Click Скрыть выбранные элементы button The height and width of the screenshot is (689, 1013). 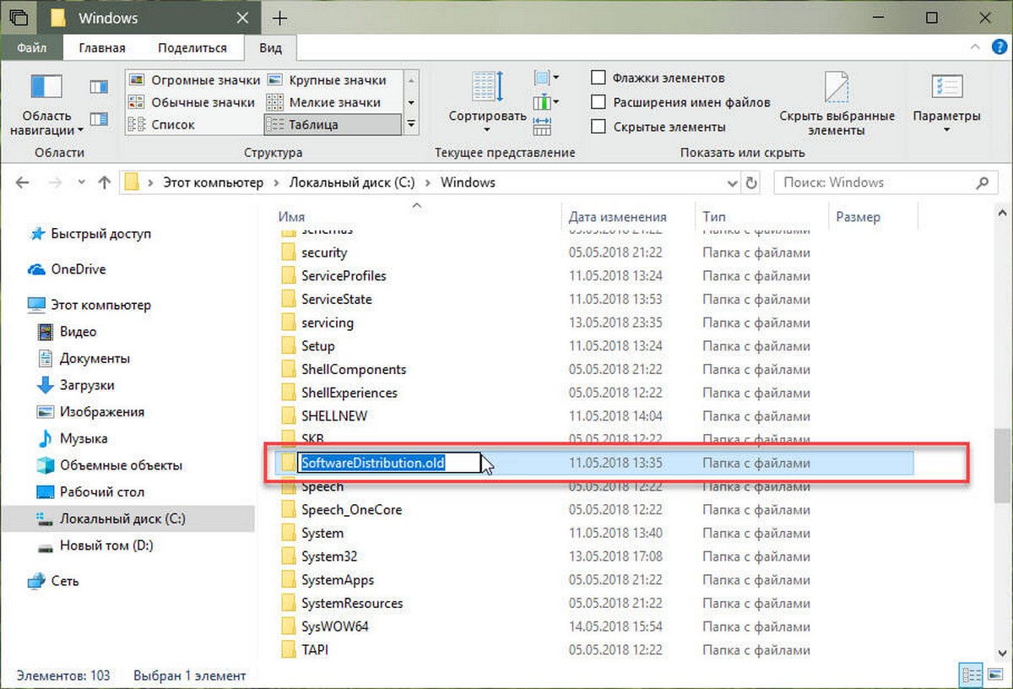tap(837, 103)
